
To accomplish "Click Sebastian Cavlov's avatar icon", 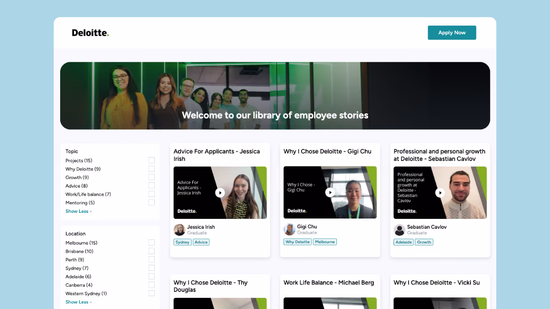I will tap(400, 230).
